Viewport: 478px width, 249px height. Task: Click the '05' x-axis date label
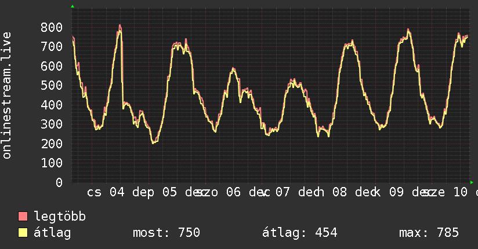coord(169,192)
